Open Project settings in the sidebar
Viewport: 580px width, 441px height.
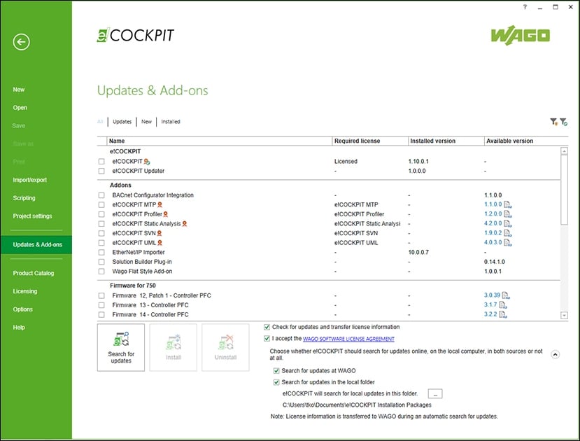coord(33,216)
